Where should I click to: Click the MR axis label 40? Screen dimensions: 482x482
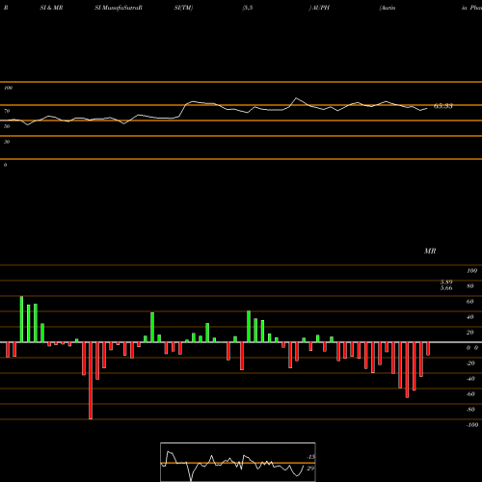[470, 317]
